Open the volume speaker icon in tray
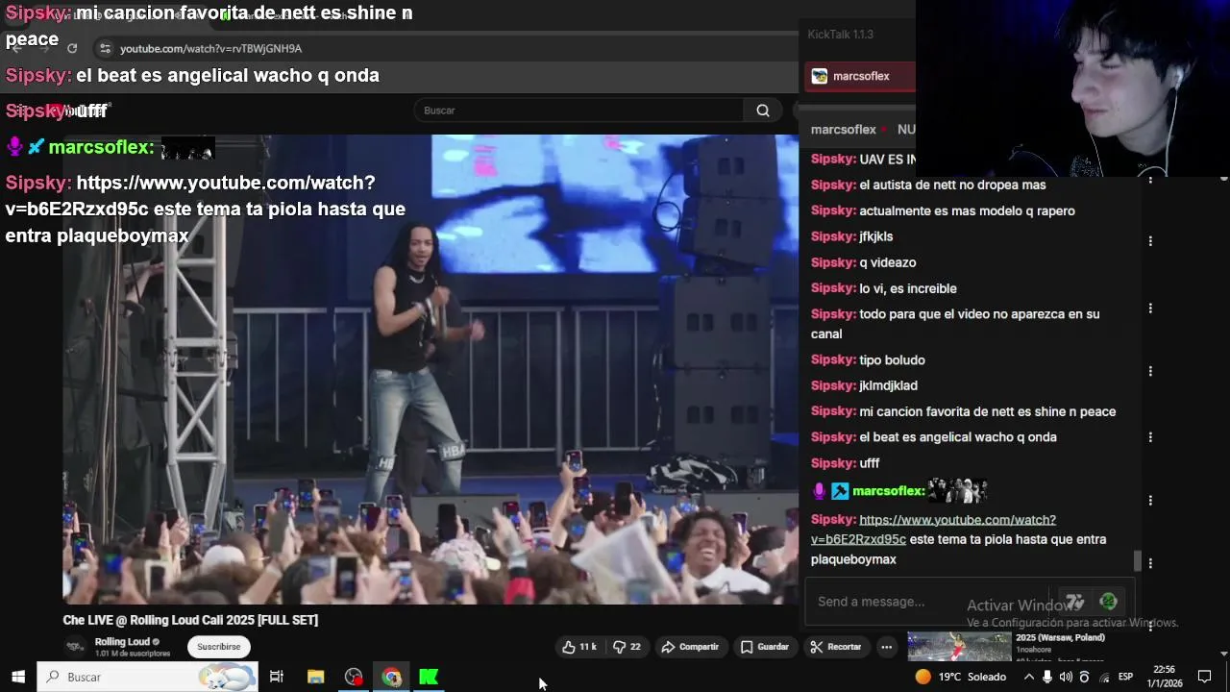1230x692 pixels. tap(1066, 677)
